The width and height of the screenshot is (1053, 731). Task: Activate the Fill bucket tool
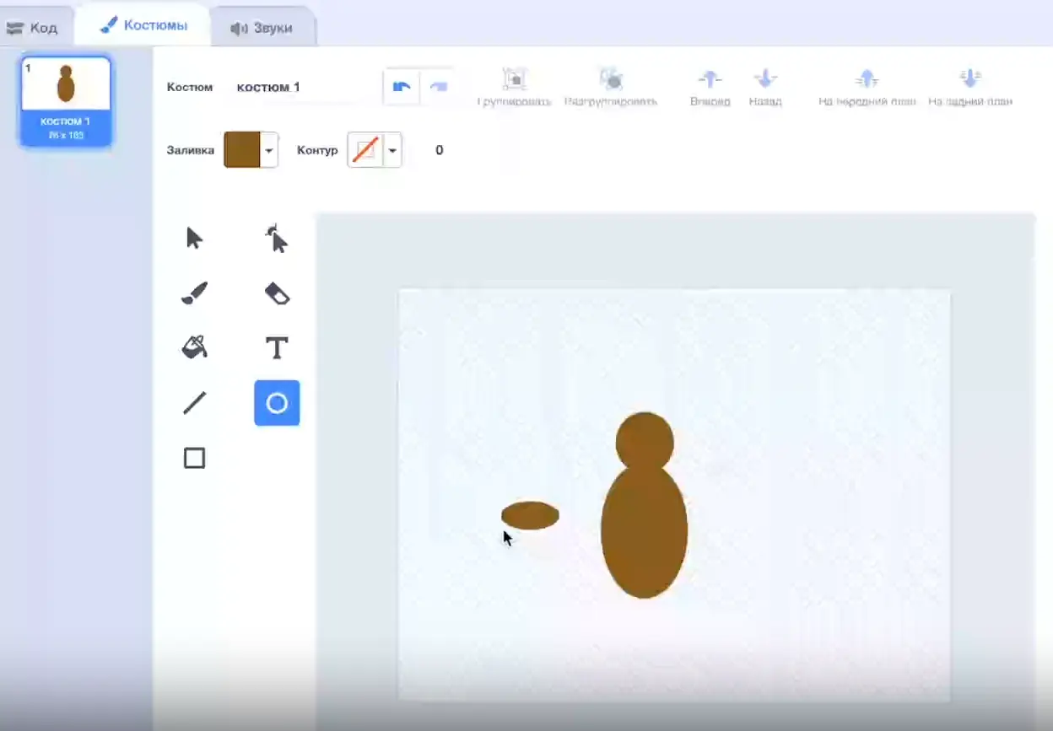coord(194,347)
